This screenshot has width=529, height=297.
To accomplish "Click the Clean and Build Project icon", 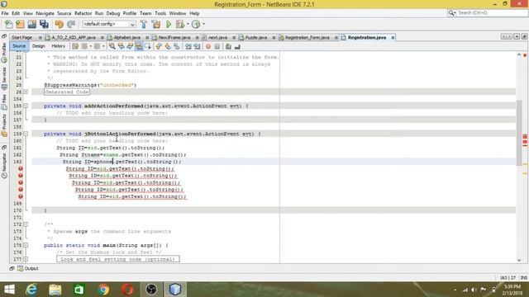I will pos(156,24).
